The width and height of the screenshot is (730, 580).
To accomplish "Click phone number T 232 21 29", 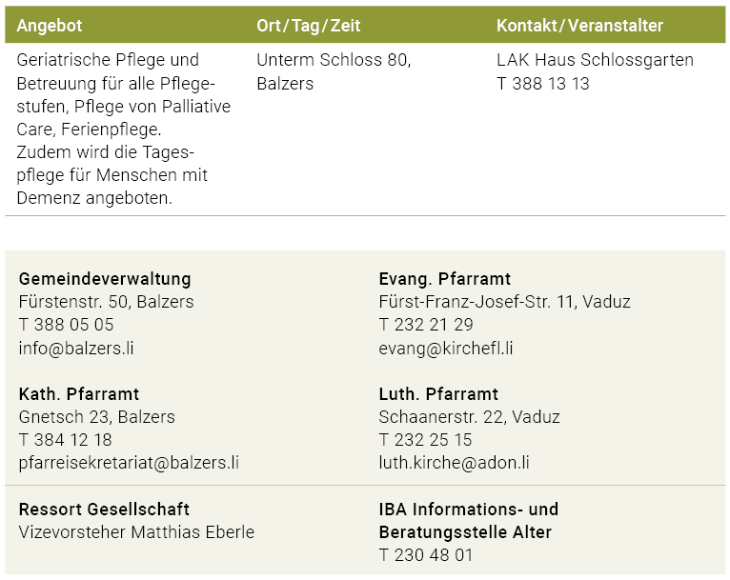I will click(x=426, y=325).
